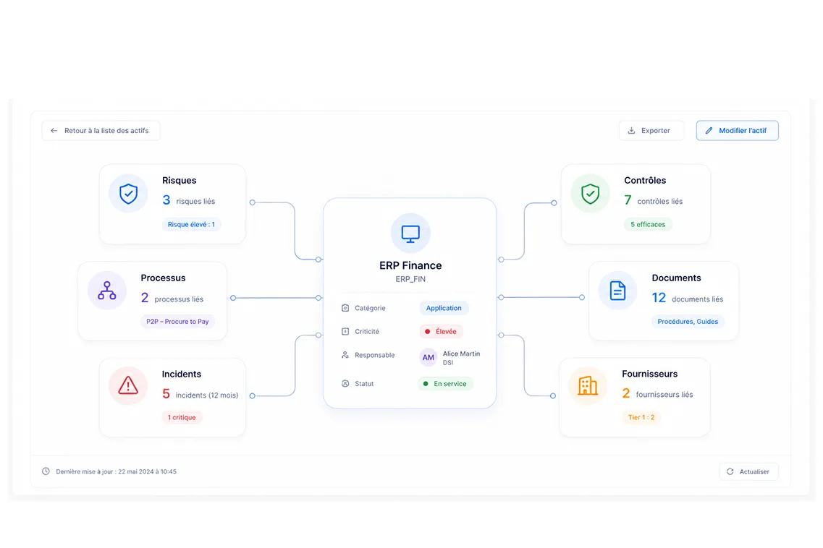The width and height of the screenshot is (823, 548).
Task: Select the 1 critique tag
Action: tap(182, 417)
